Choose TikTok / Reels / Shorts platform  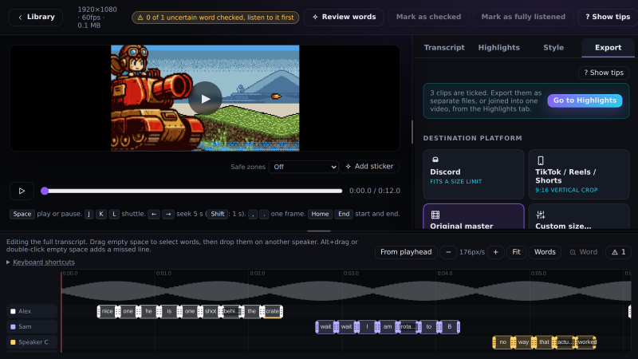579,174
